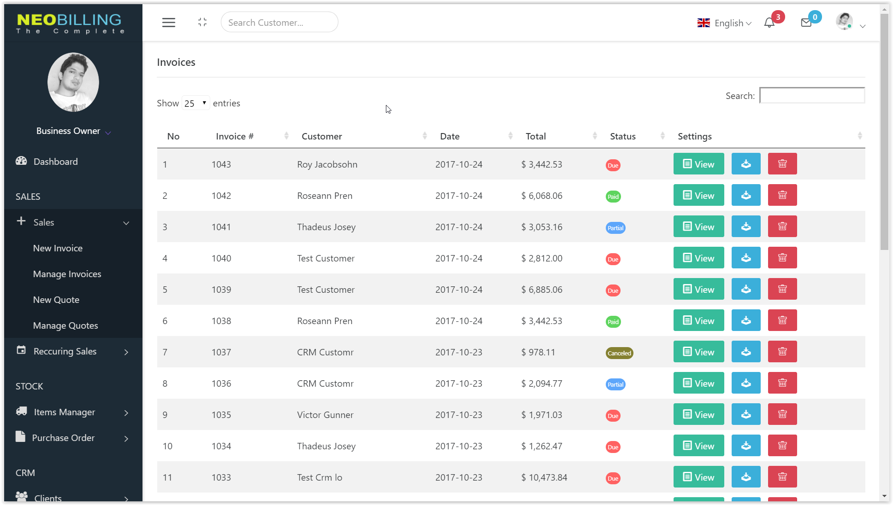View invoice 1041 for Thadeus Josey
The height and width of the screenshot is (505, 893).
tap(698, 227)
